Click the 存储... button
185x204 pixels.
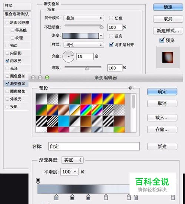coord(162,130)
